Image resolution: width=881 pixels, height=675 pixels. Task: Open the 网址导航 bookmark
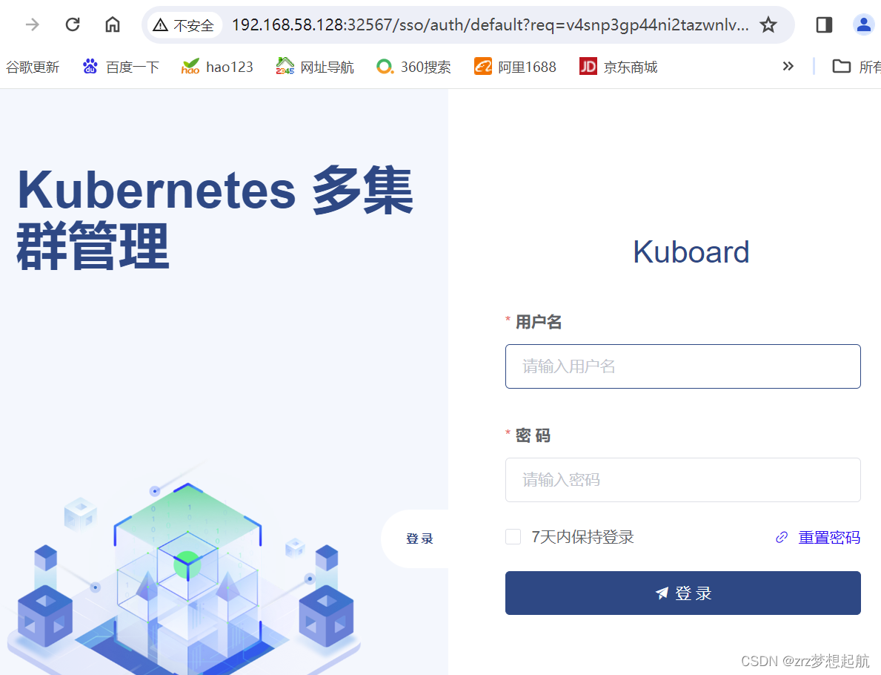tap(315, 66)
